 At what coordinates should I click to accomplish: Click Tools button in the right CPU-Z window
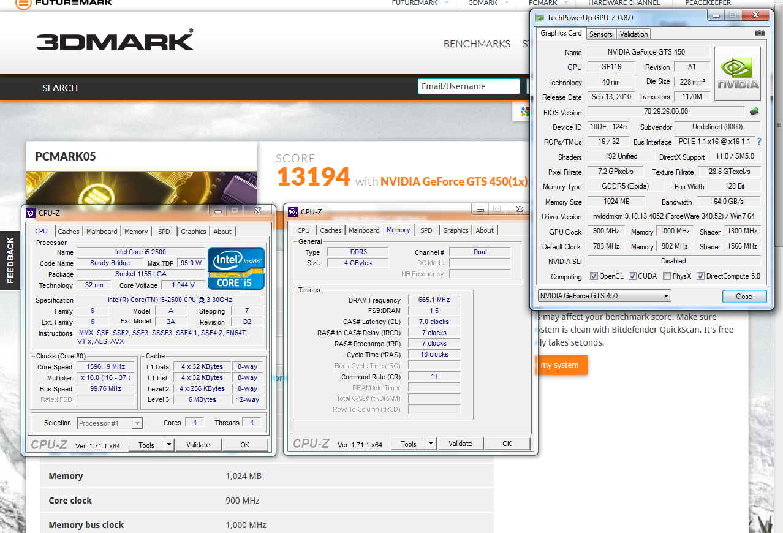pos(409,444)
